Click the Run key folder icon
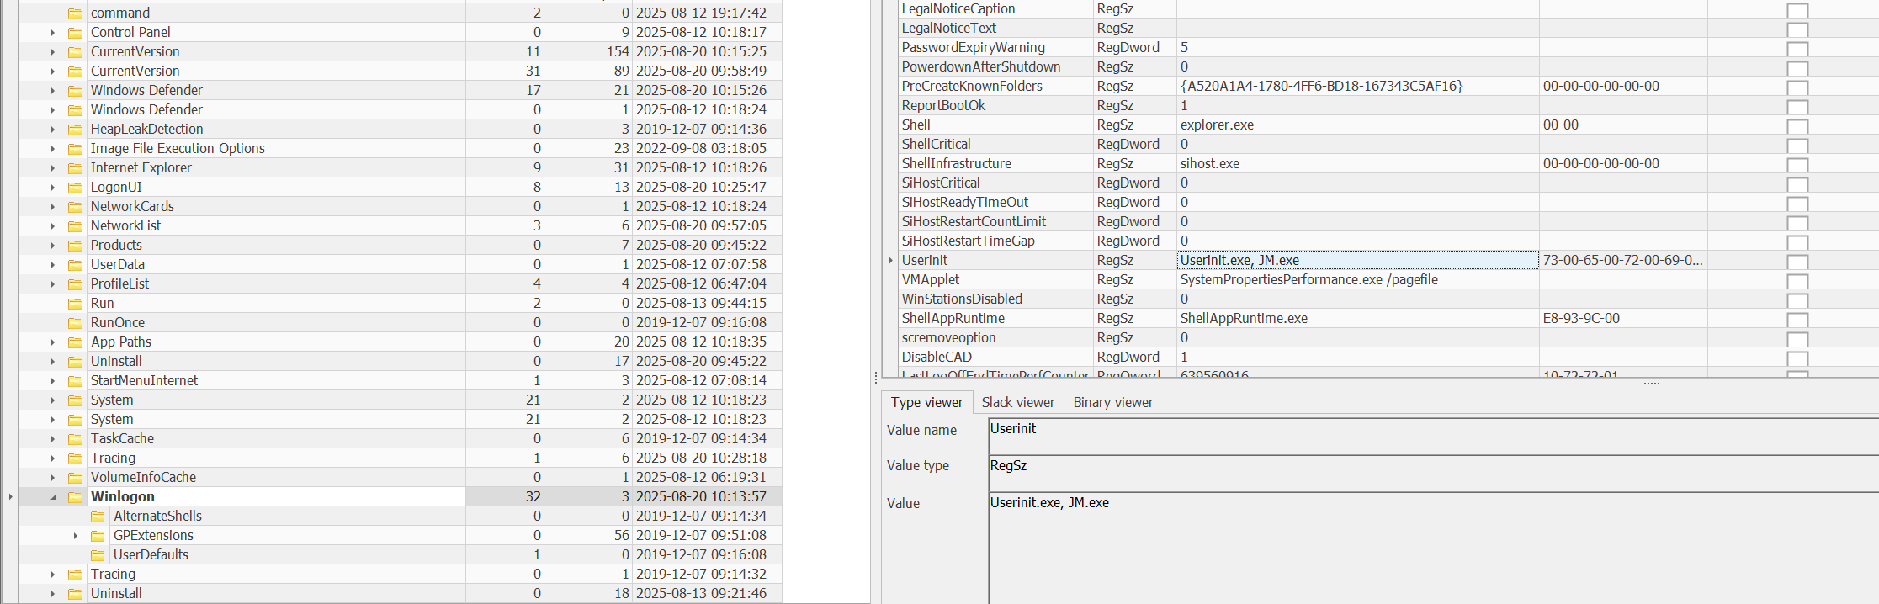The width and height of the screenshot is (1879, 604). (x=75, y=304)
